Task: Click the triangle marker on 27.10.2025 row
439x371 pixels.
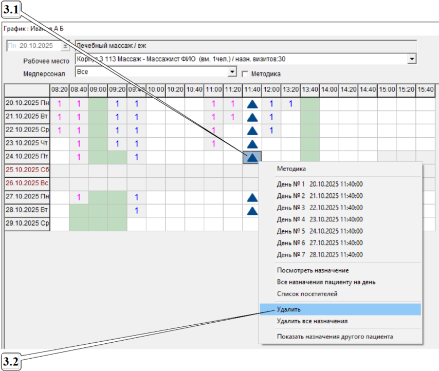Action: coord(252,197)
